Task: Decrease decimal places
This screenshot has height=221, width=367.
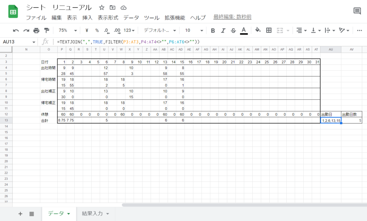Action: [106, 30]
